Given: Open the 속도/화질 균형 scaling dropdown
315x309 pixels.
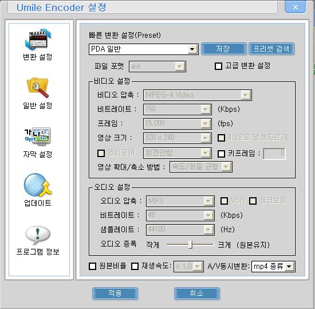Looking at the screenshot, I should pyautogui.click(x=201, y=167).
